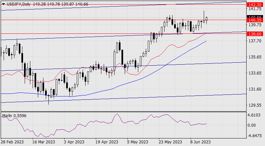Click the 129.55 price axis value
The image size is (265, 146).
[x=255, y=105]
